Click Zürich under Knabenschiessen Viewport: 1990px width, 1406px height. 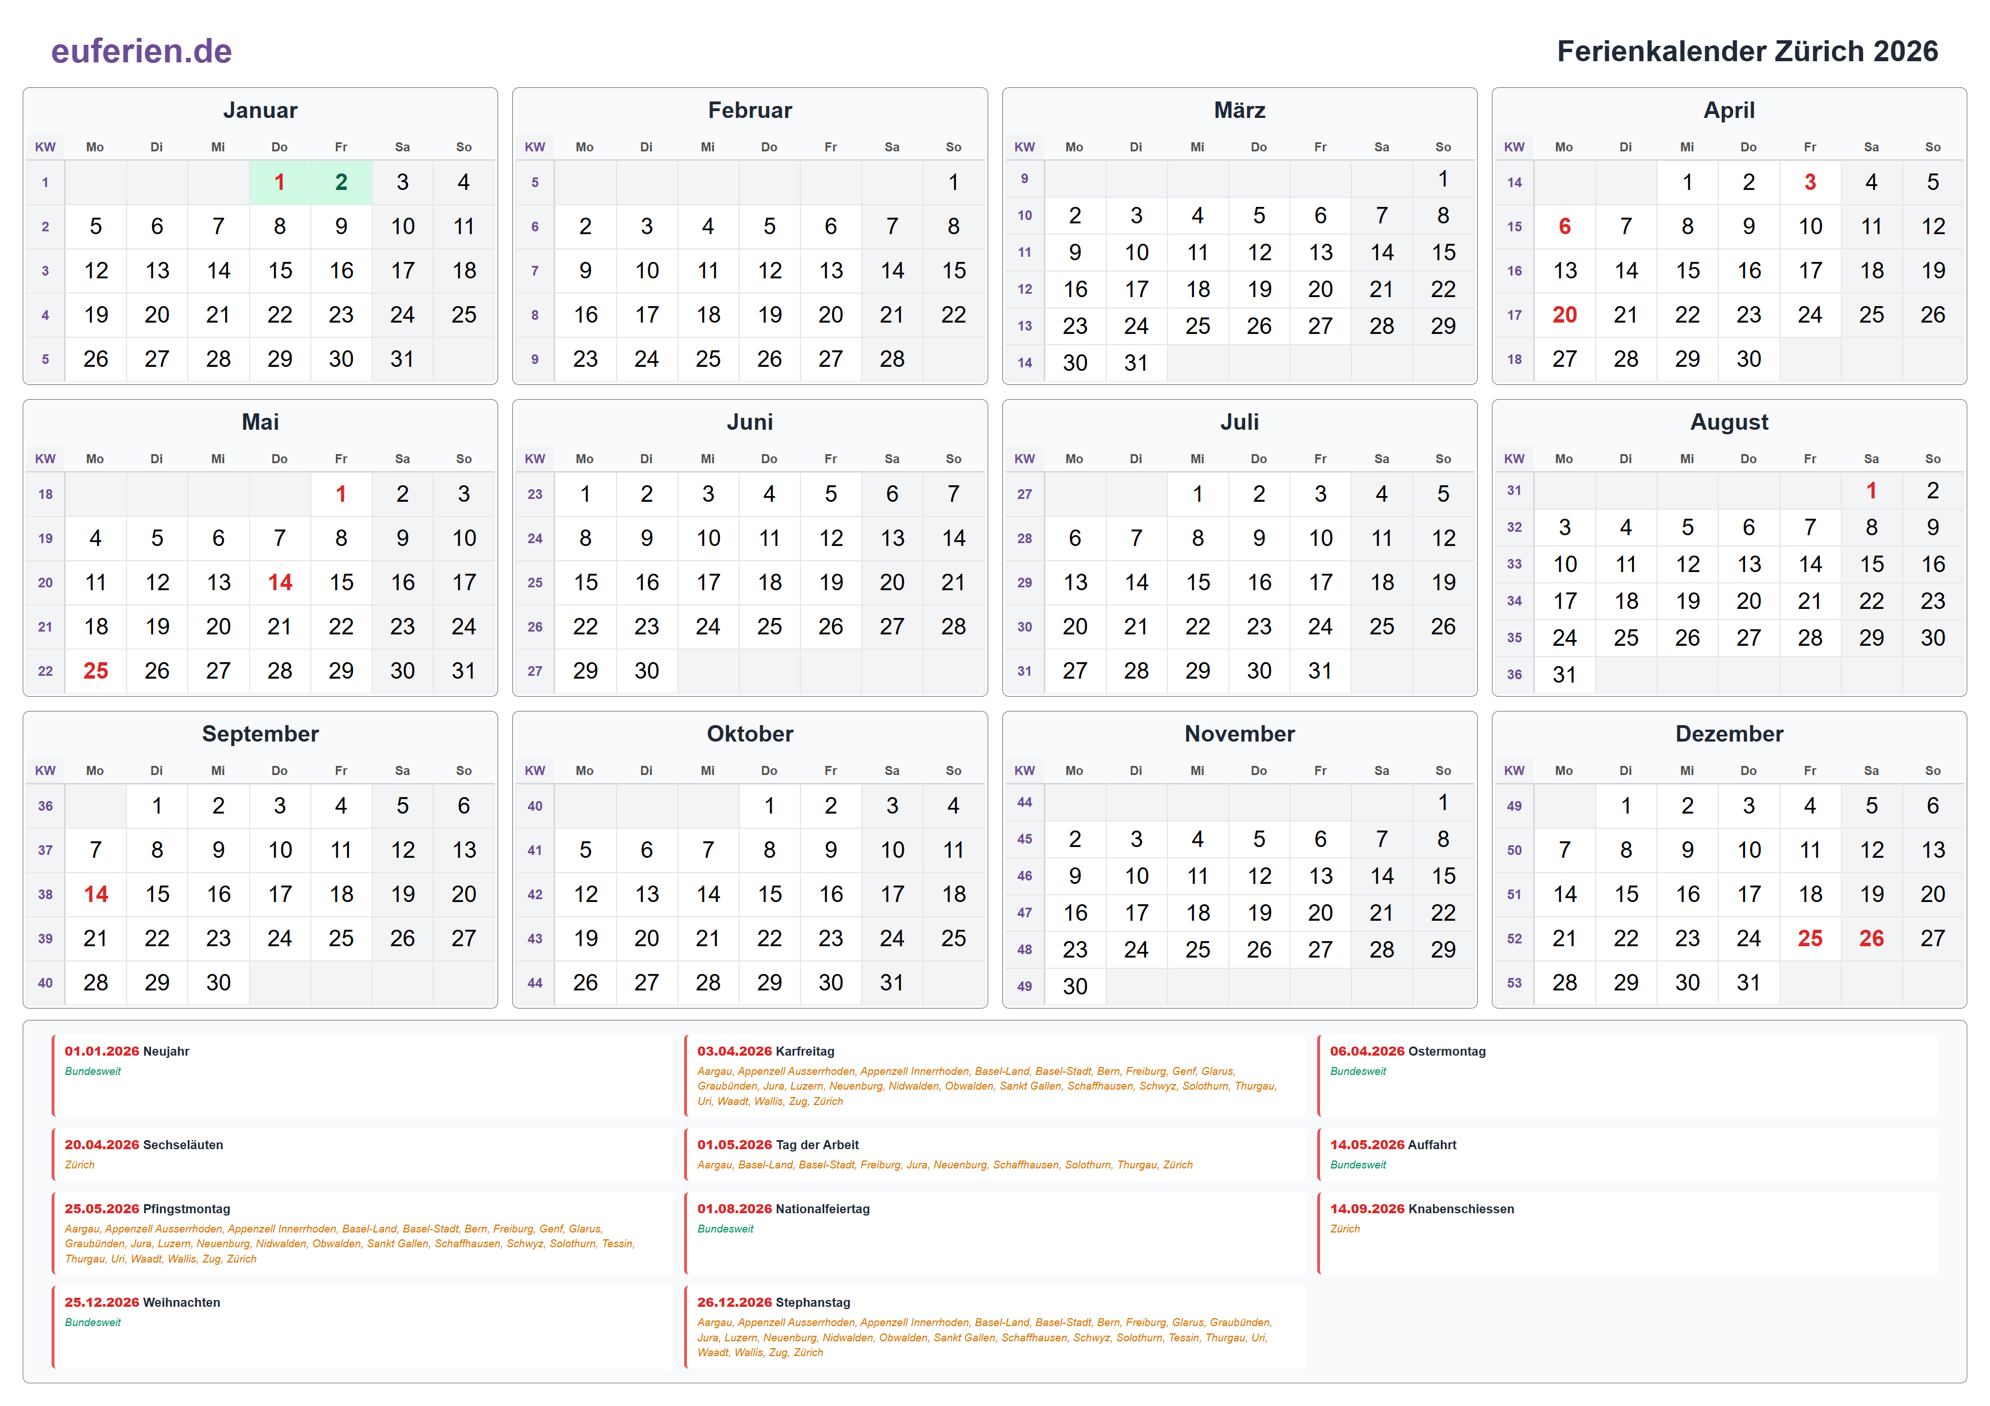[x=1345, y=1229]
